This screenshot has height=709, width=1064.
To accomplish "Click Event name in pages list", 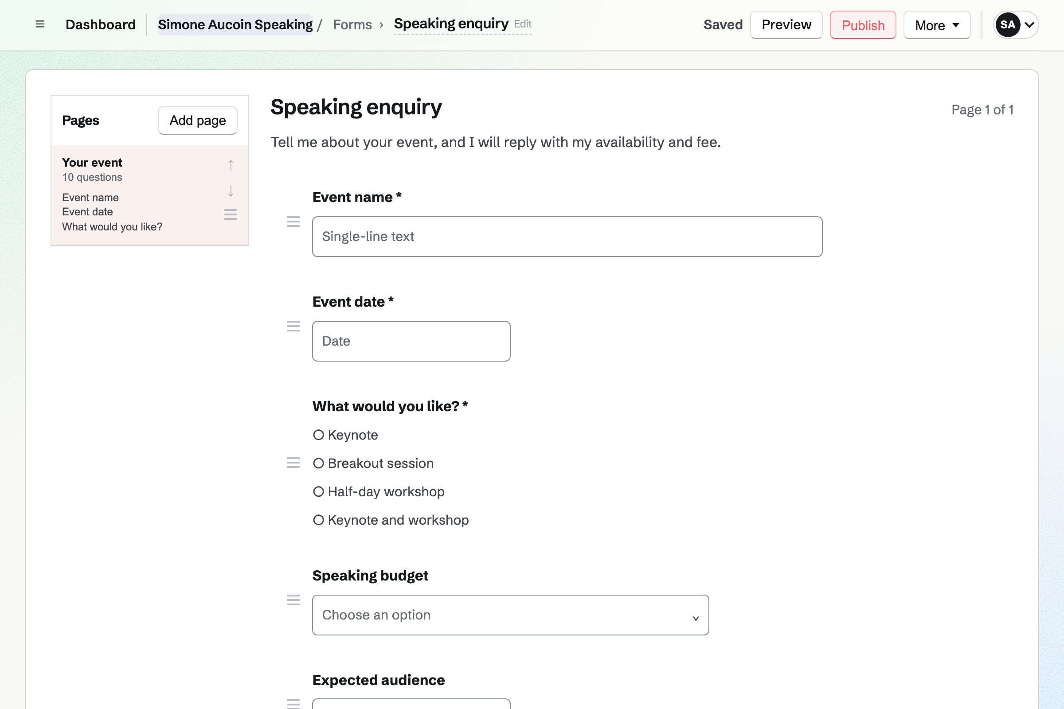I will [x=90, y=198].
